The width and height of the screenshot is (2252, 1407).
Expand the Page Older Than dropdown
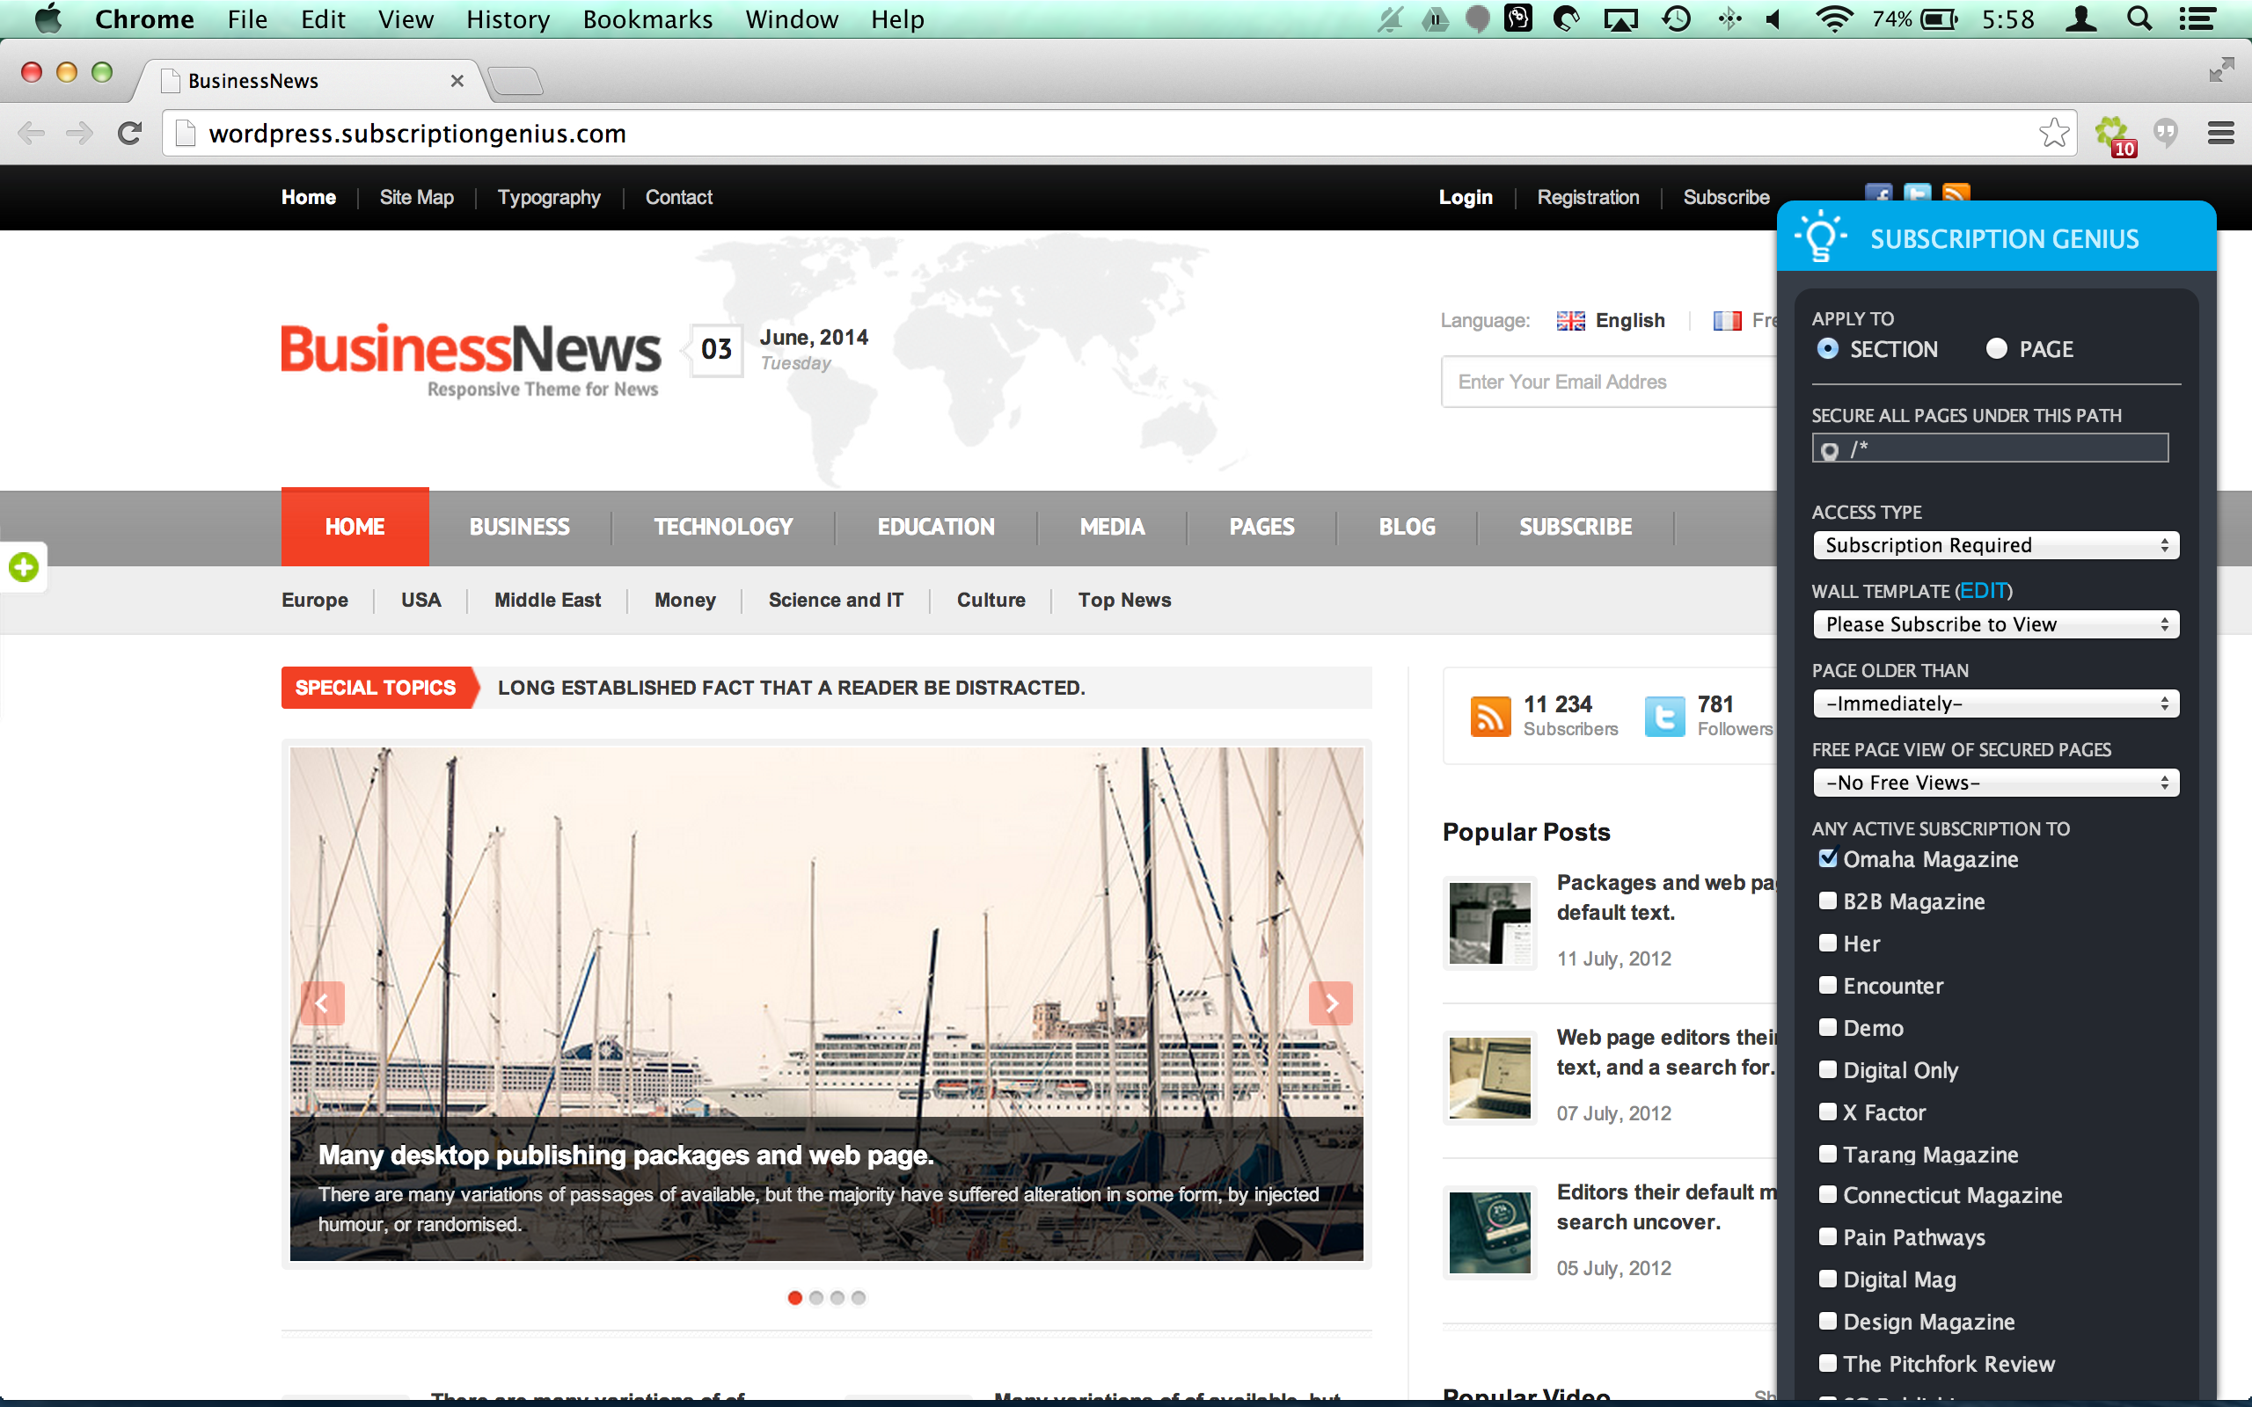pos(1996,703)
